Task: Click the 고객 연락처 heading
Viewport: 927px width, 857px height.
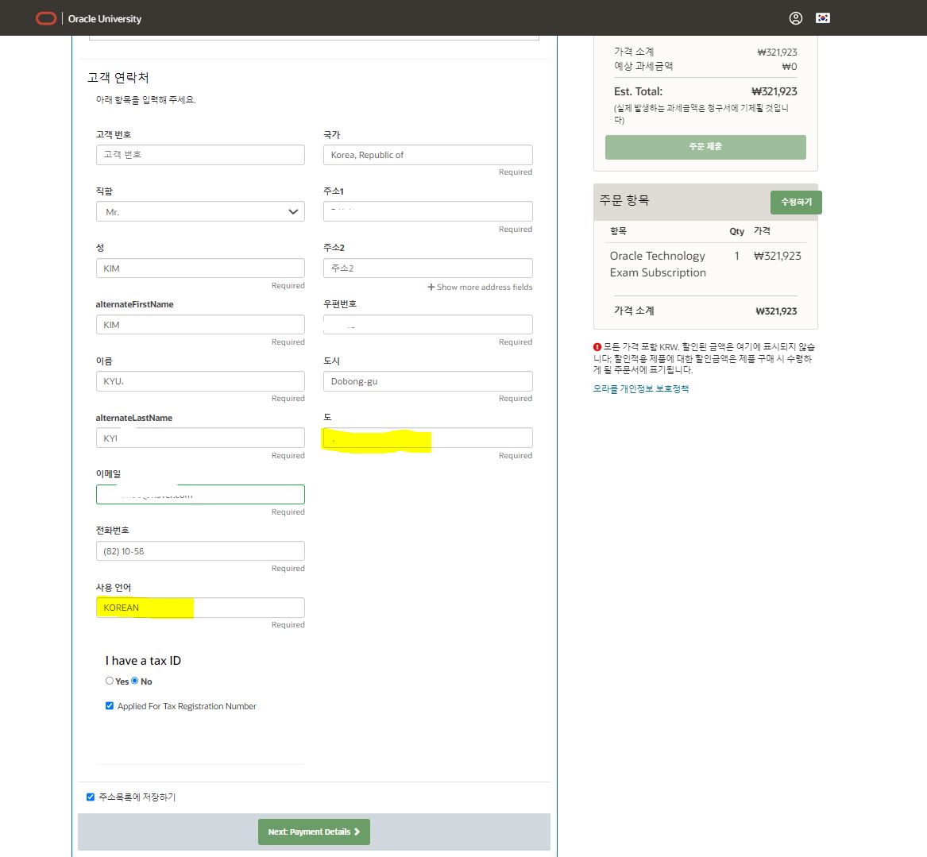Action: (x=118, y=77)
